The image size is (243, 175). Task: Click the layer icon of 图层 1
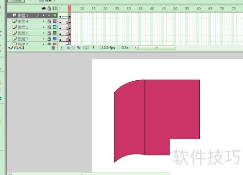pyautogui.click(x=15, y=15)
